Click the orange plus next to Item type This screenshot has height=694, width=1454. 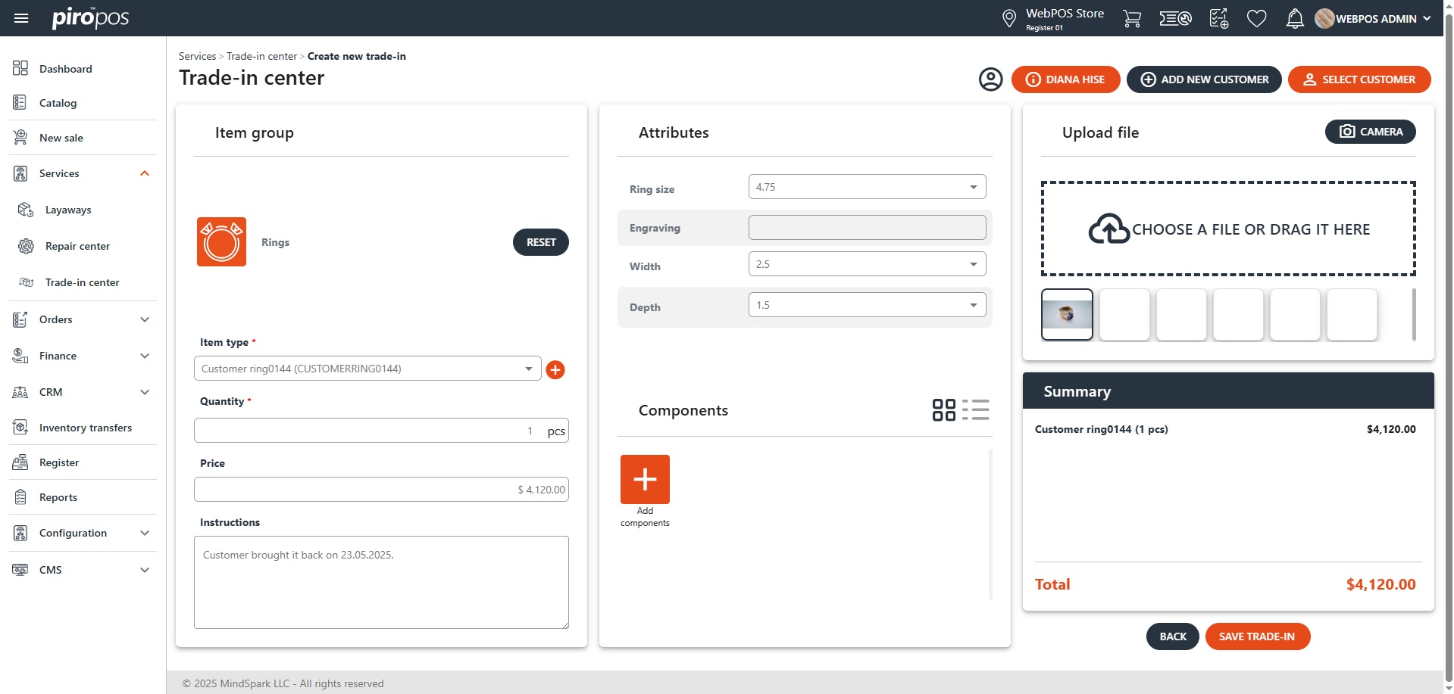[x=555, y=370]
